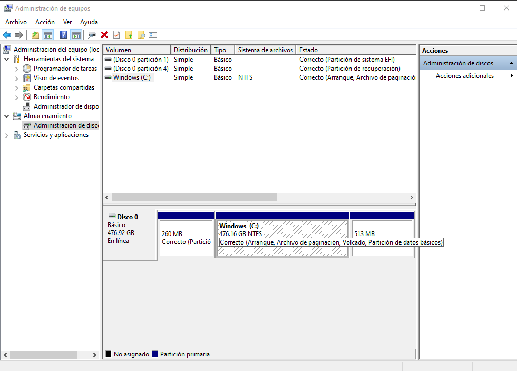This screenshot has width=517, height=371.
Task: Collapse Almacenamiento node
Action: tap(7, 116)
